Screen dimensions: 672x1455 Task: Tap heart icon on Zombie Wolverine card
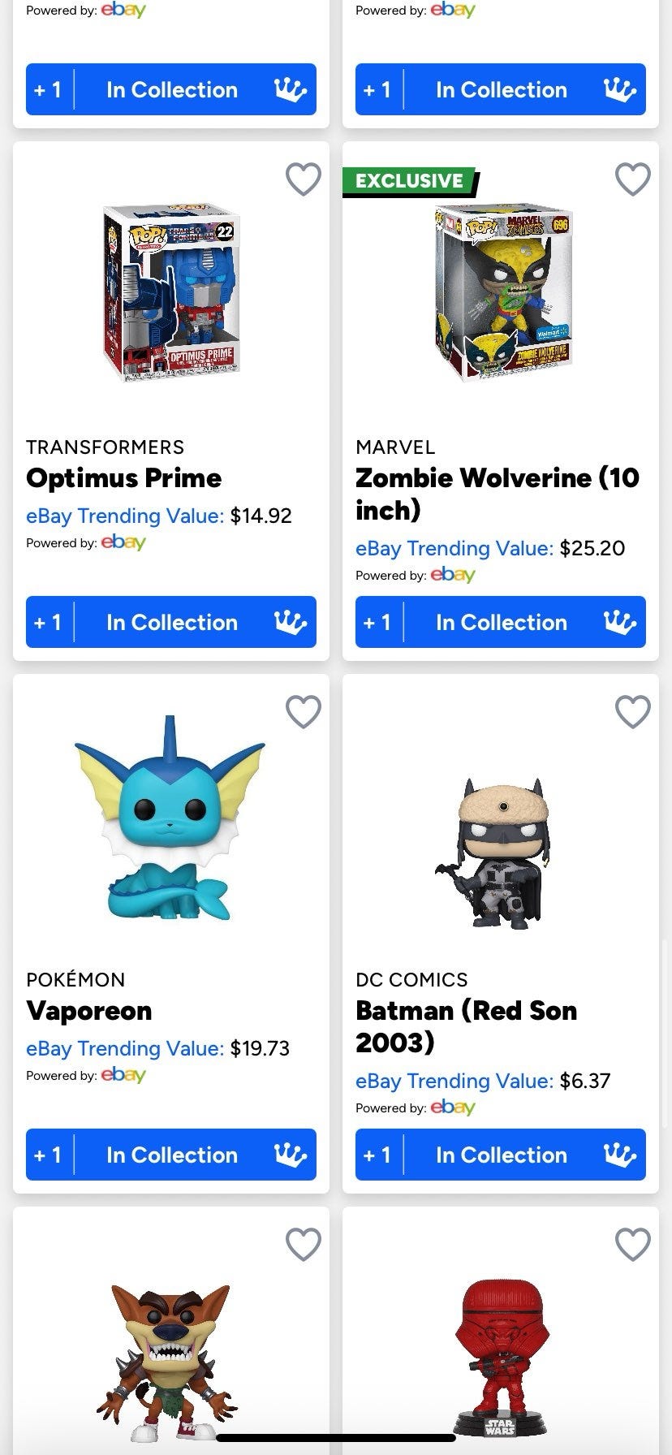(x=633, y=179)
